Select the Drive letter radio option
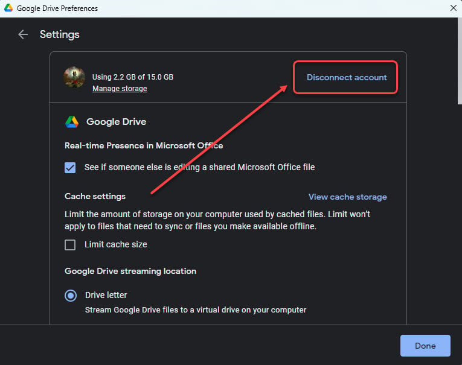 pyautogui.click(x=71, y=295)
